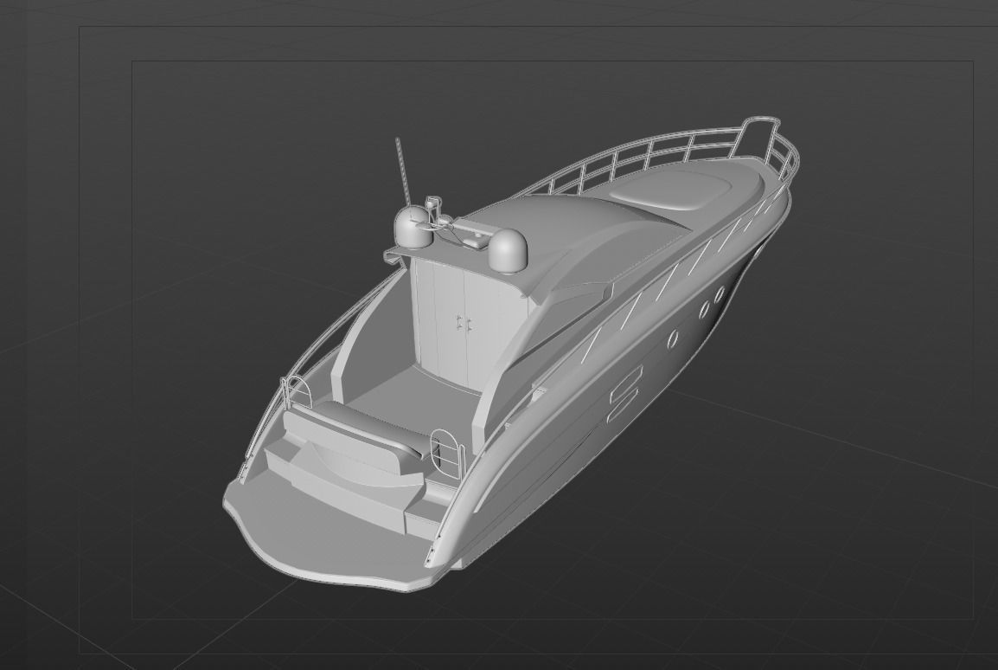The width and height of the screenshot is (998, 670).
Task: Pick the stern swim platform of the yacht
Action: coord(331,536)
